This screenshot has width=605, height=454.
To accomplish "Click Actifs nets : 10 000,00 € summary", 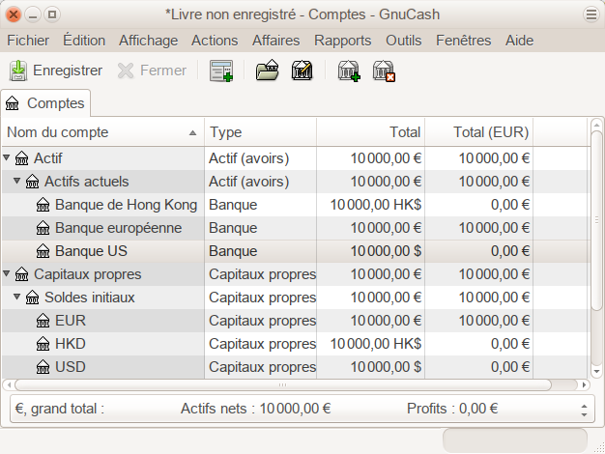I will click(x=255, y=409).
